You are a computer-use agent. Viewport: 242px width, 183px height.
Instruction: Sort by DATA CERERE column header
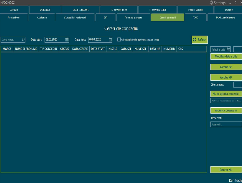pyautogui.click(x=80, y=49)
